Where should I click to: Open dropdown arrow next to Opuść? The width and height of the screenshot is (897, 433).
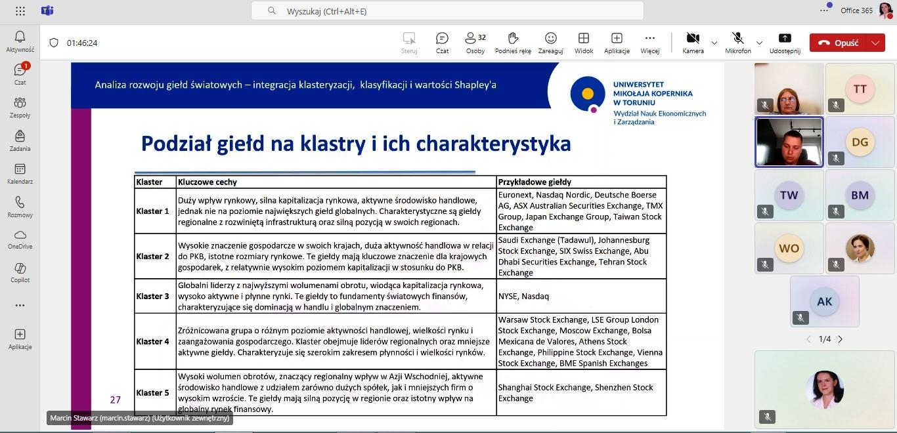875,43
